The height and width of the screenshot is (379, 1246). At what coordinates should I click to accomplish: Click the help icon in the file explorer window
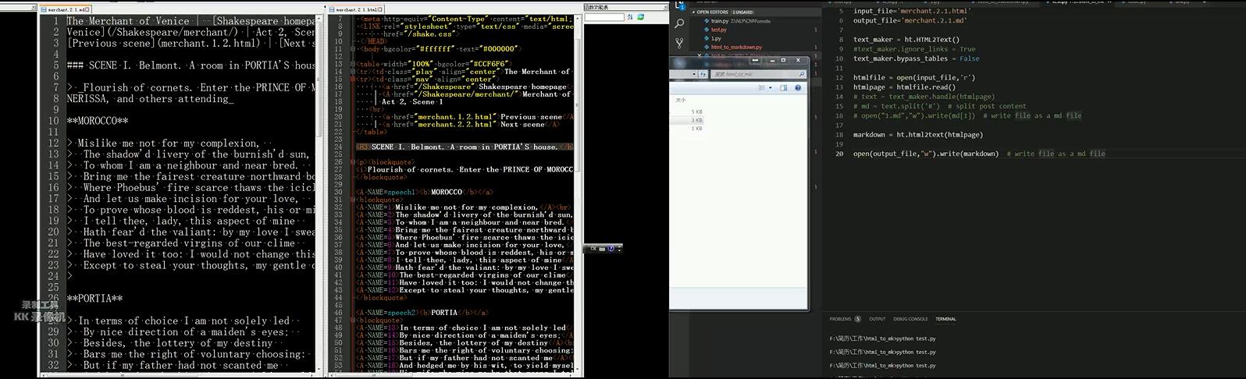click(798, 88)
